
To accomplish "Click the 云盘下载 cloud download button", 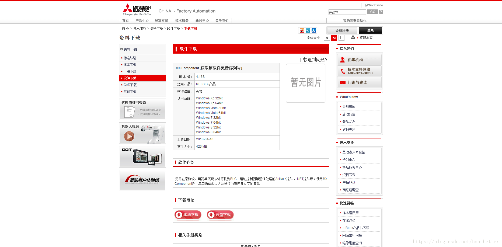I will 220,215.
